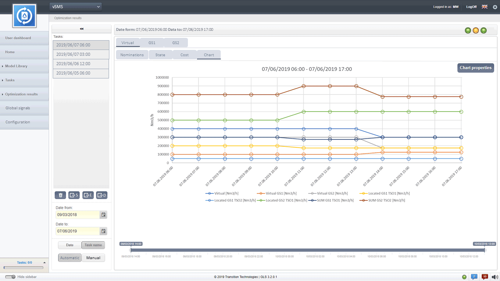
Task: Switch to the GS1 tab
Action: point(152,43)
